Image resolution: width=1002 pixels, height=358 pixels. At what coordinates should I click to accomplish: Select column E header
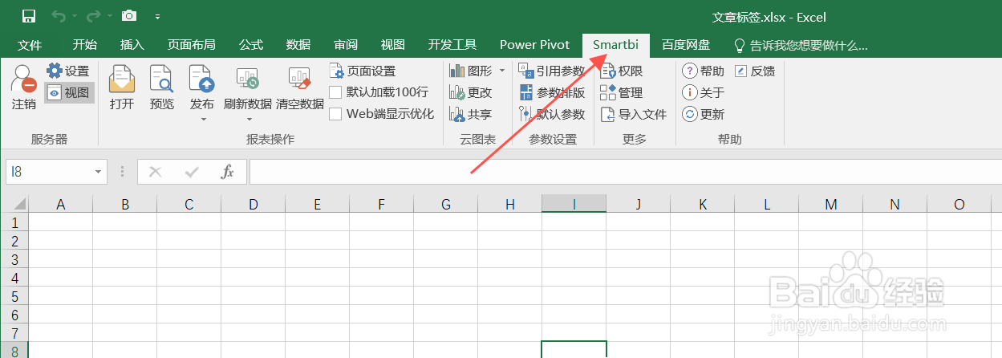tap(318, 205)
